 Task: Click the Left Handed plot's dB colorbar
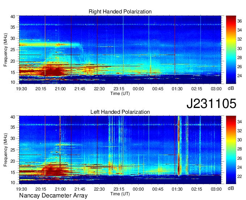[x=231, y=150]
